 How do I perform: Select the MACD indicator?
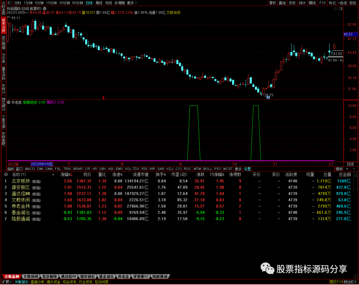(30, 169)
